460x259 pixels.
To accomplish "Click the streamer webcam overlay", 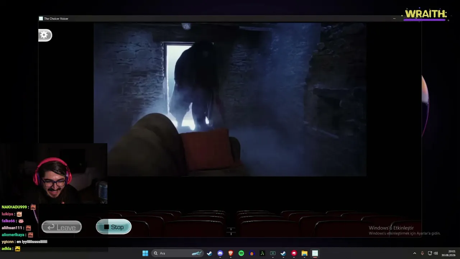I will (54, 173).
